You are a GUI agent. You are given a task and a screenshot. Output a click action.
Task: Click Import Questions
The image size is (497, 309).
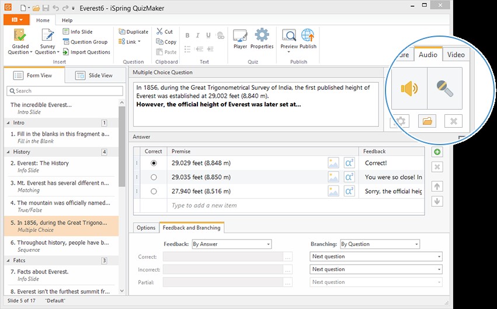86,52
